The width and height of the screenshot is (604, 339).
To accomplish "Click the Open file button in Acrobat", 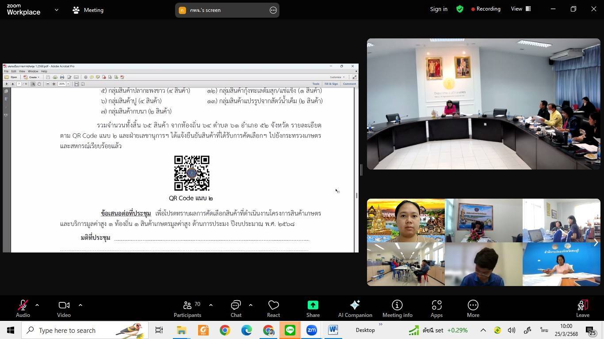I will point(11,77).
